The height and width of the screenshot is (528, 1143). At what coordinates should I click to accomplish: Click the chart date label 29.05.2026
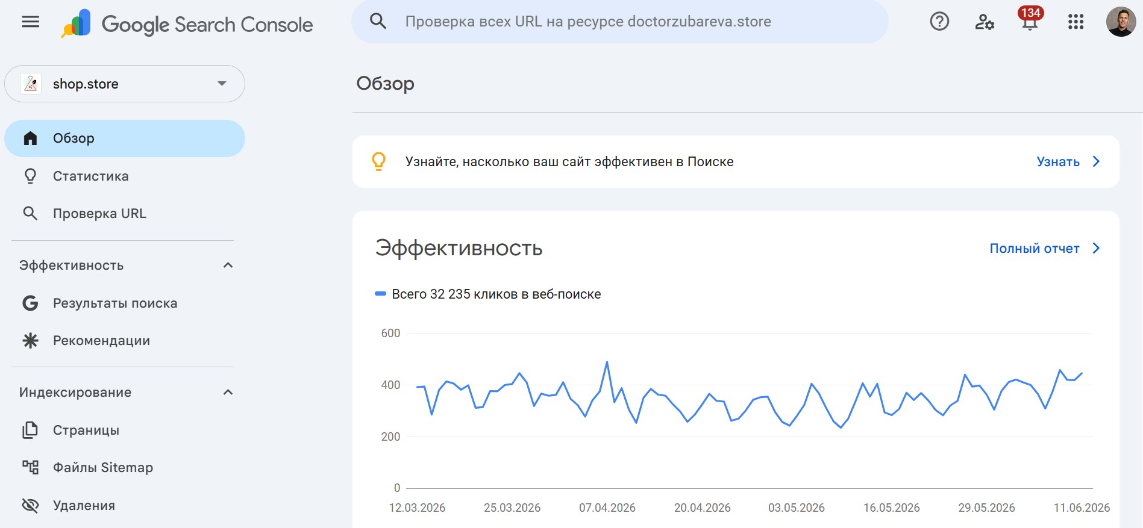coord(986,508)
